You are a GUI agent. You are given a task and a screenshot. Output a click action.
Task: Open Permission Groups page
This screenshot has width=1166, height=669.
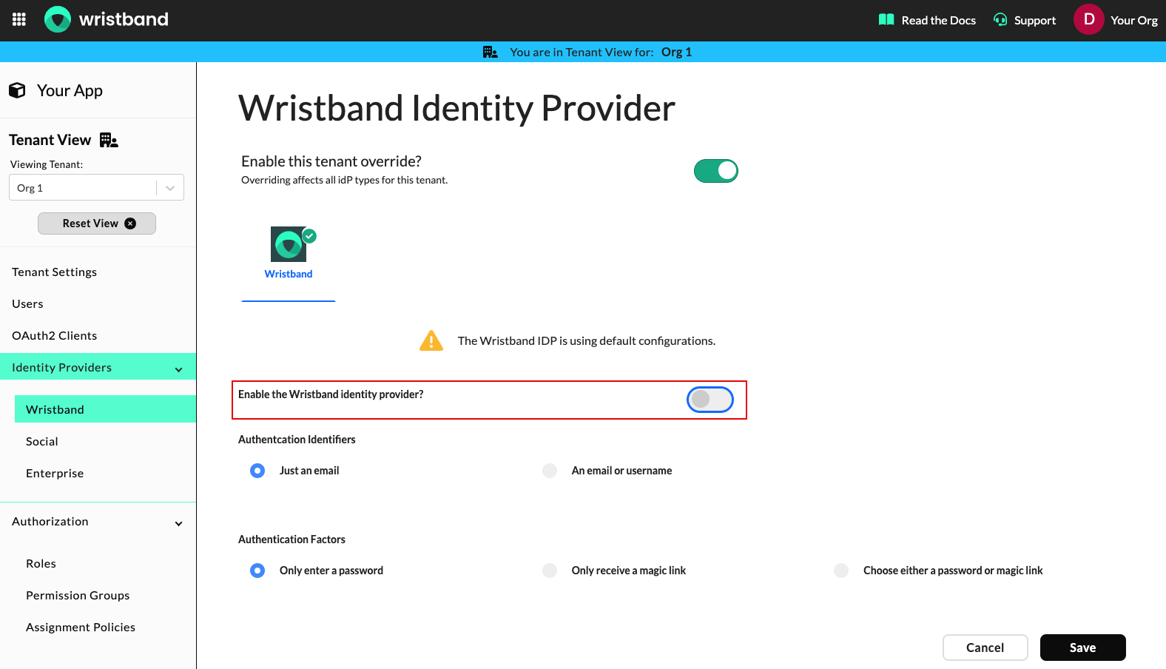[x=78, y=596]
